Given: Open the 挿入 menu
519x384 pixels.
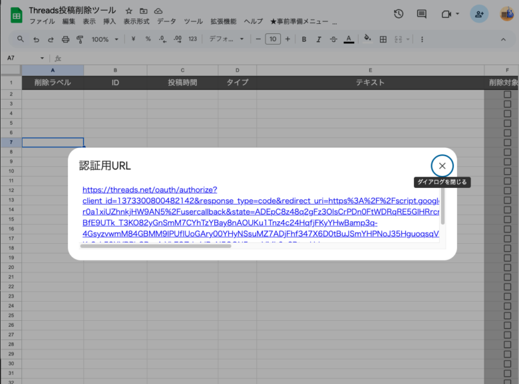Looking at the screenshot, I should click(x=110, y=21).
